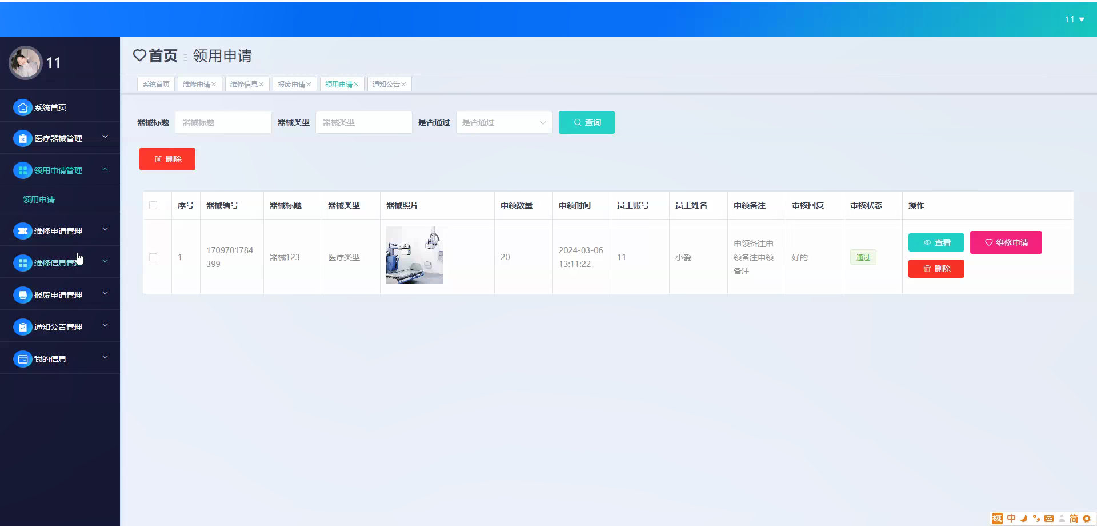Open the input method settings gear in tray

click(1087, 519)
